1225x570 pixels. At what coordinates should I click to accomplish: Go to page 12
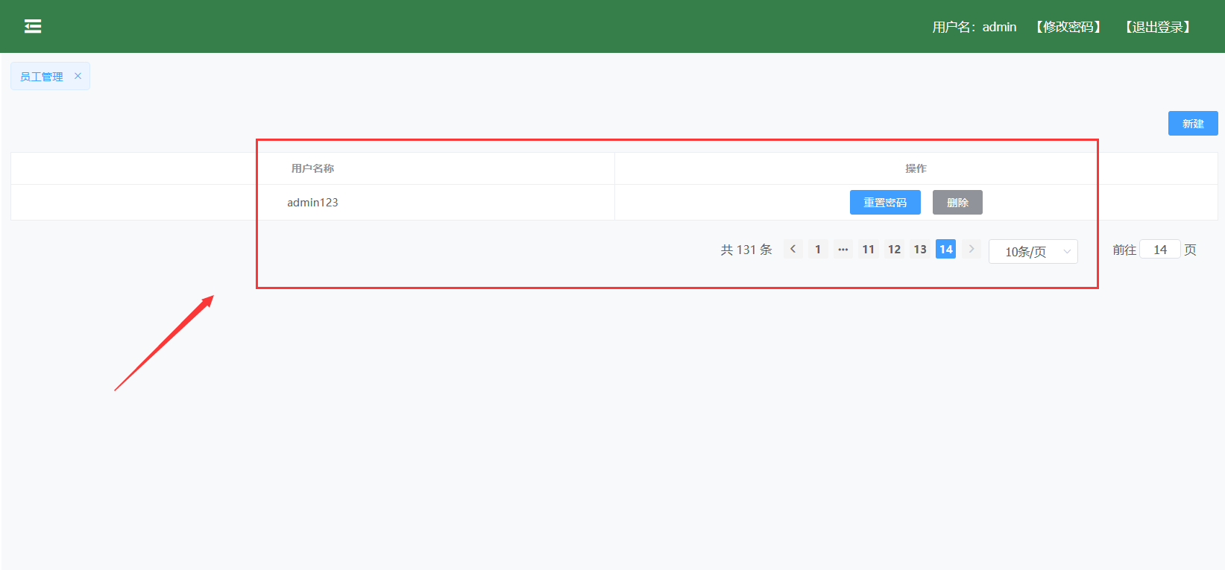coord(894,250)
